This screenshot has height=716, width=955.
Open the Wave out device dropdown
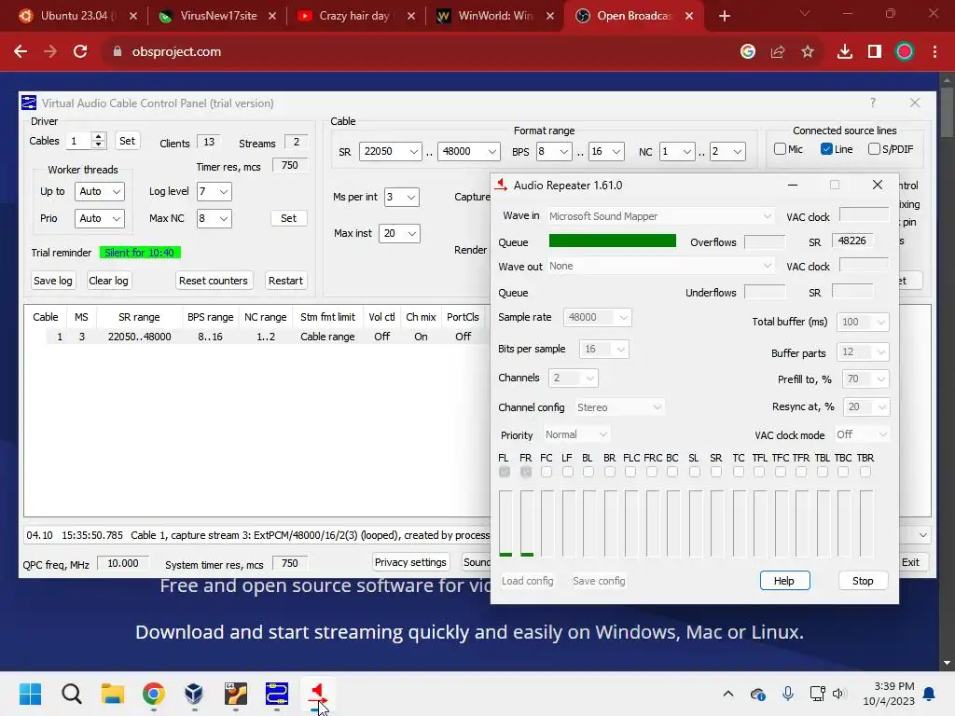661,266
